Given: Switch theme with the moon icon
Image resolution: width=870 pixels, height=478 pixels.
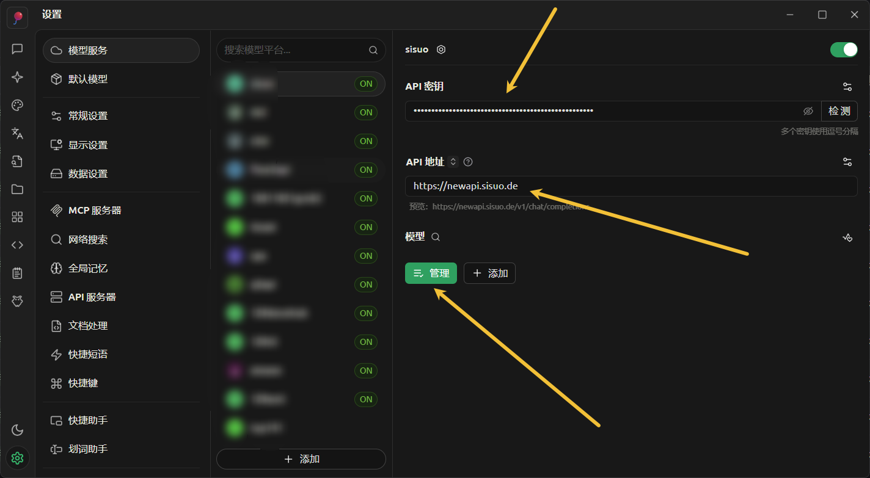Looking at the screenshot, I should coord(17,430).
